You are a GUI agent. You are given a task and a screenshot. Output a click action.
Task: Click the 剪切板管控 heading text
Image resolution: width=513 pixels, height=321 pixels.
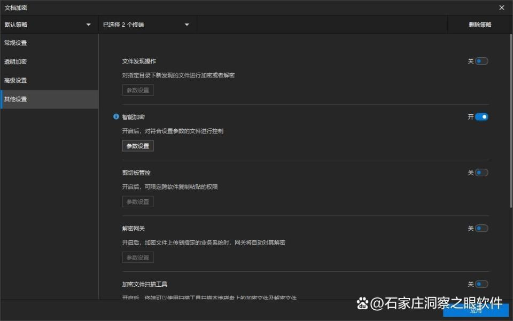click(x=136, y=173)
